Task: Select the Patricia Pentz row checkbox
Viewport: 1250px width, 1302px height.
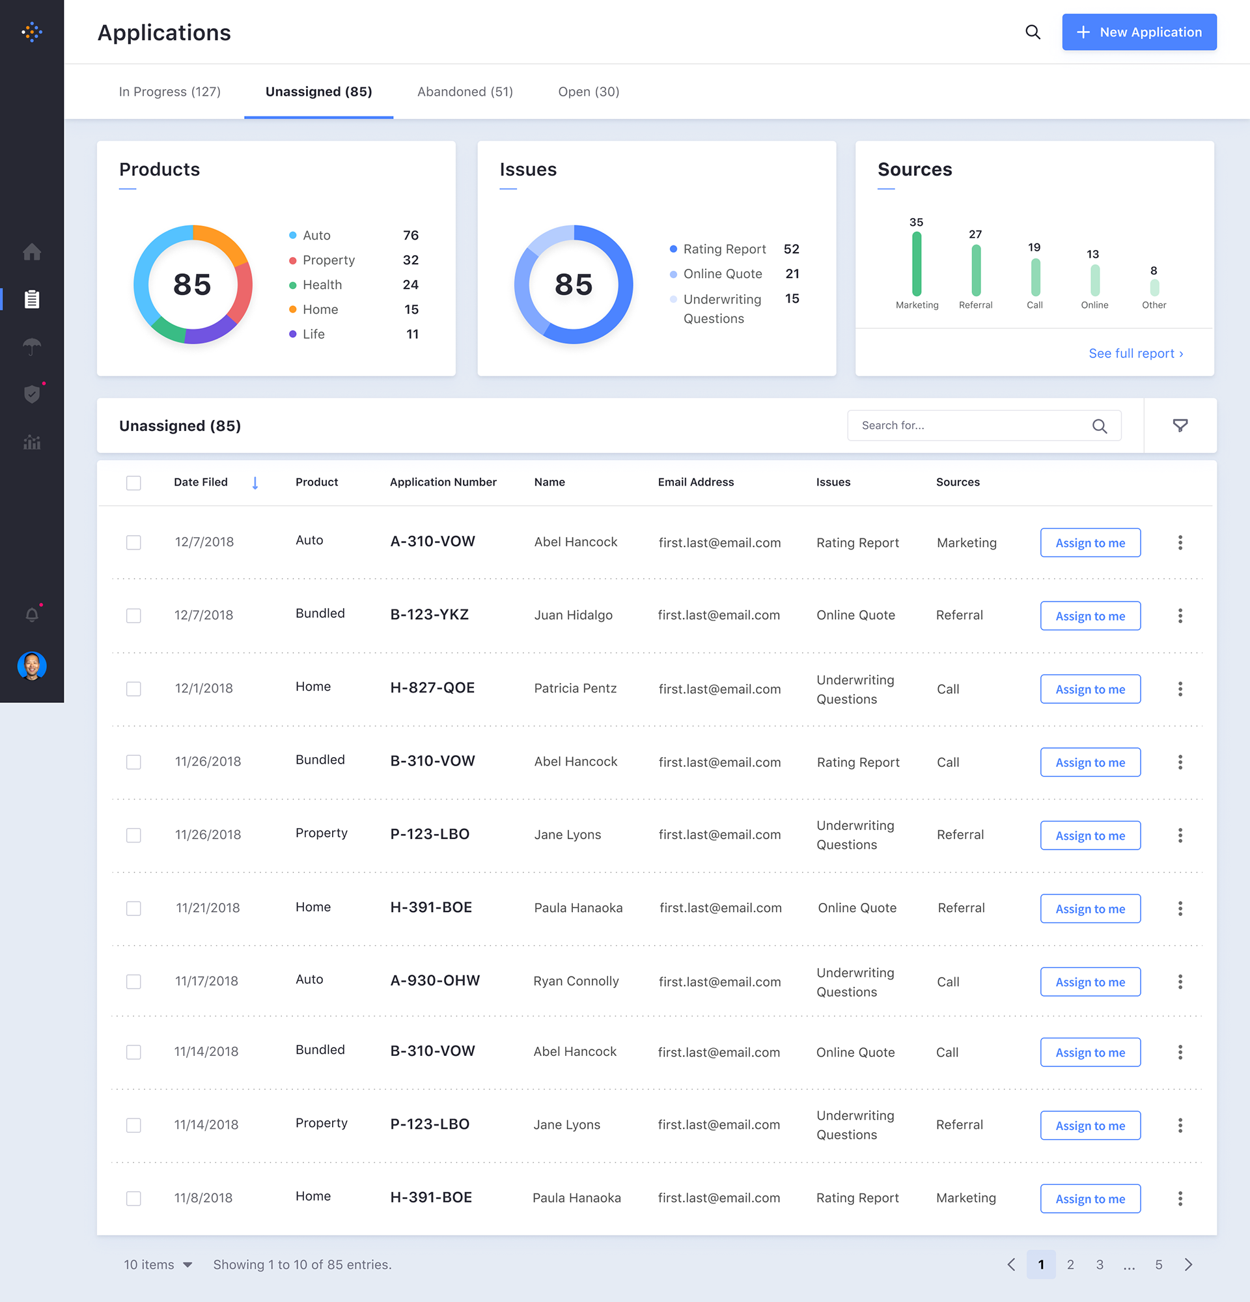Action: 133,689
